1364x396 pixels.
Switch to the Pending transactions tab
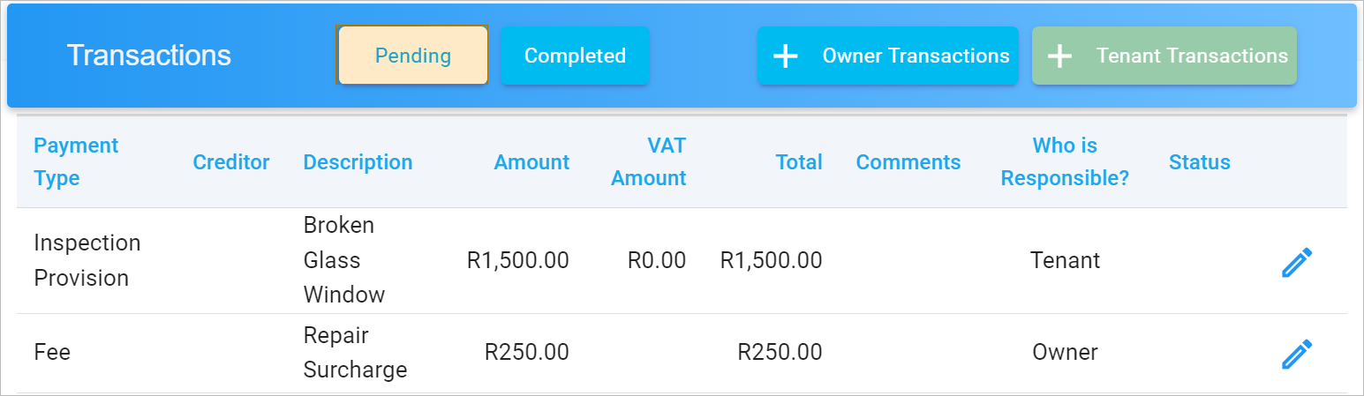[412, 56]
